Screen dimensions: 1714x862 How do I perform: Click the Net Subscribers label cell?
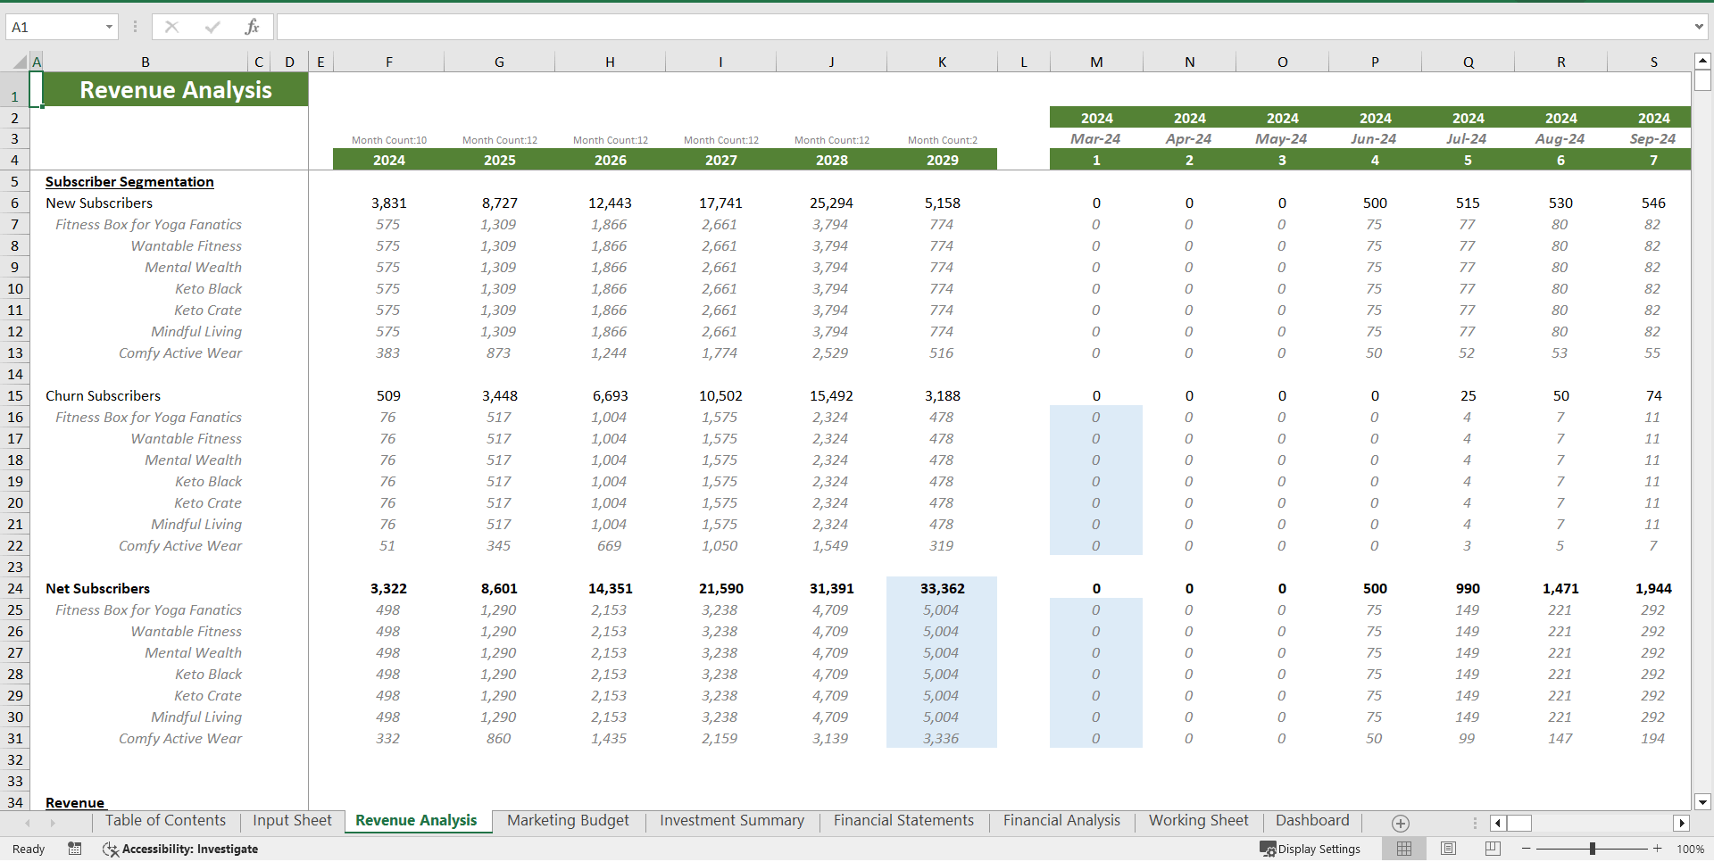click(x=98, y=588)
